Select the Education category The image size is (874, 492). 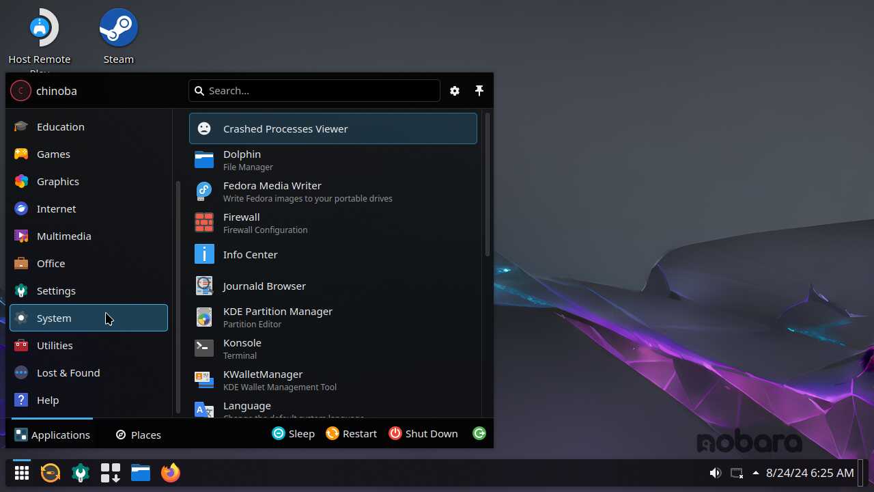click(89, 126)
